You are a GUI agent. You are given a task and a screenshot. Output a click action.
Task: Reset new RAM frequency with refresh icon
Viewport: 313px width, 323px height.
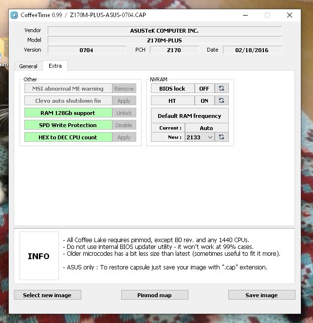(221, 137)
